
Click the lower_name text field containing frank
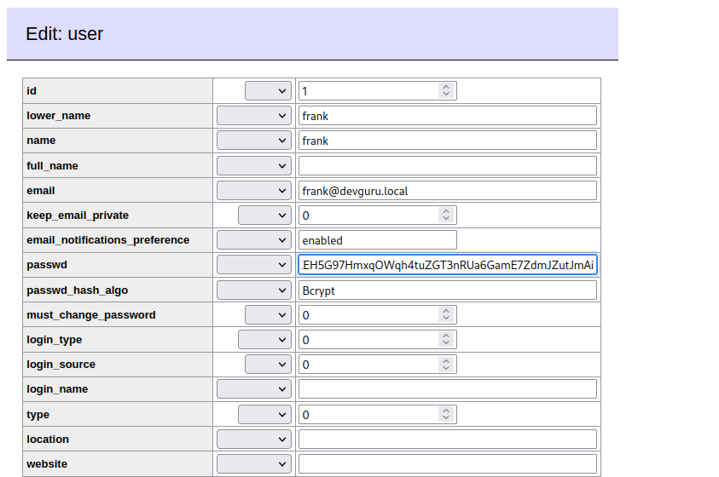pyautogui.click(x=447, y=116)
